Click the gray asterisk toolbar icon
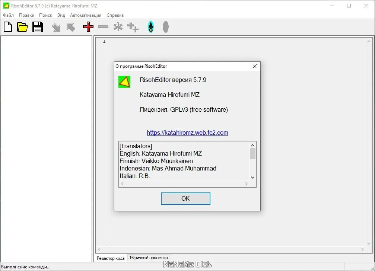The image size is (375, 271). (118, 27)
